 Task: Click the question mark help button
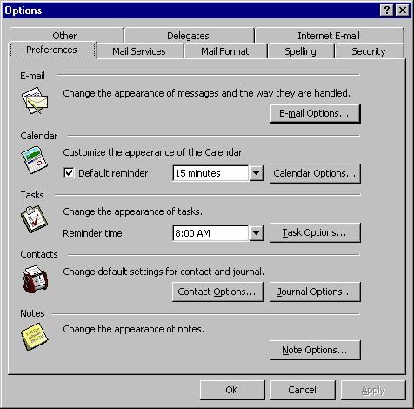(x=387, y=10)
